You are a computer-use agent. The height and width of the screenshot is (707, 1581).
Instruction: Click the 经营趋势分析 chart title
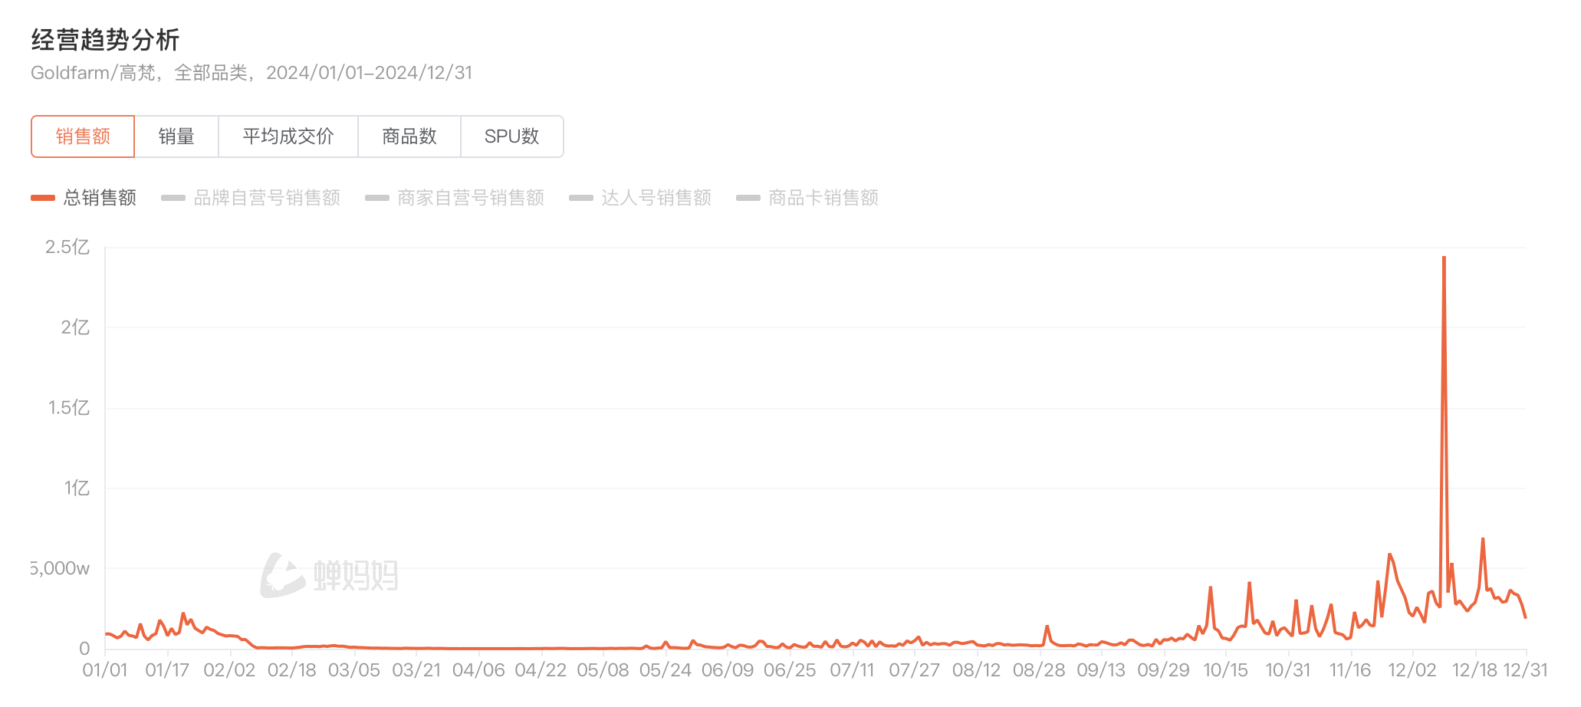[x=105, y=40]
